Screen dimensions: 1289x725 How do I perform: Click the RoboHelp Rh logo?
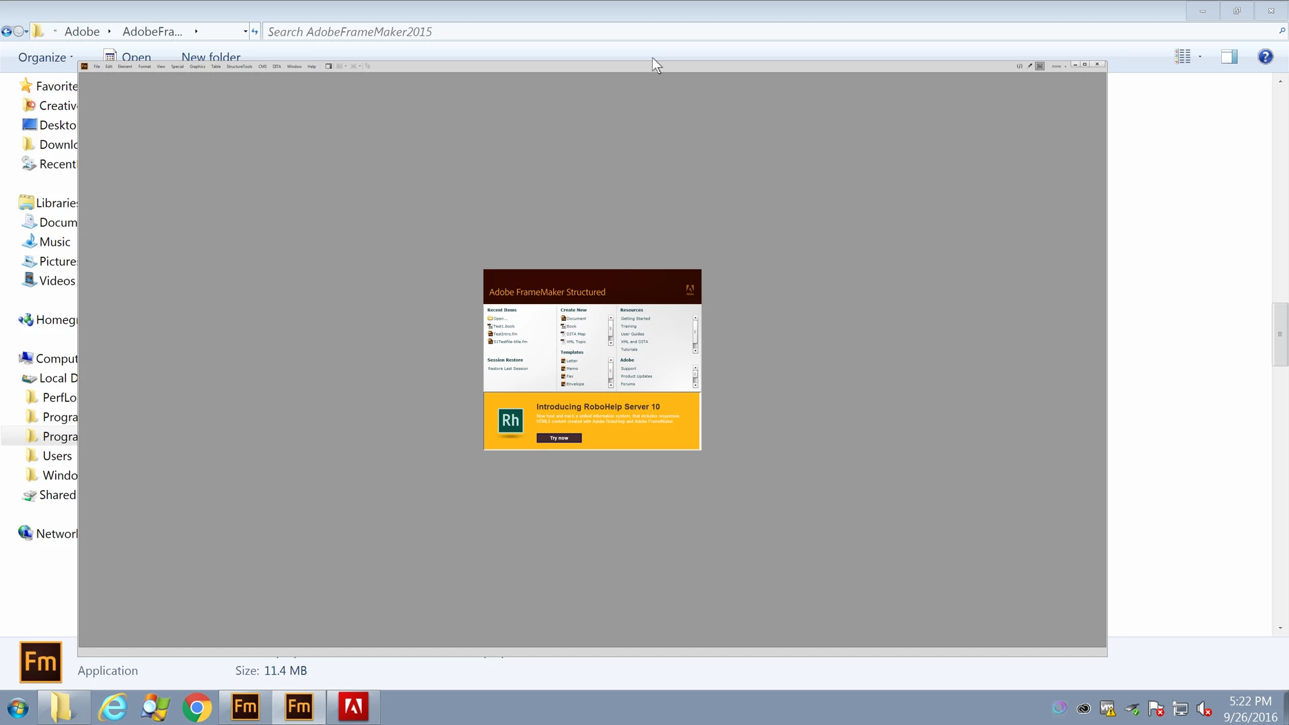pyautogui.click(x=510, y=421)
